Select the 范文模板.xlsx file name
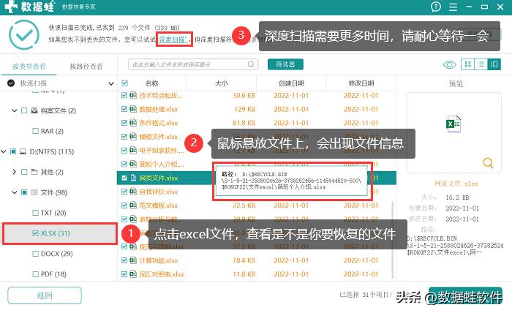Image resolution: width=512 pixels, height=313 pixels. coord(159,205)
